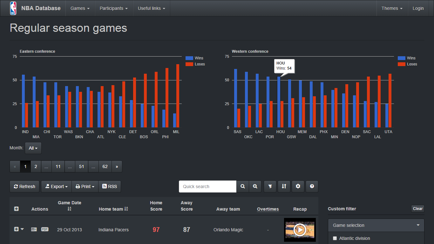Click the search magnifier icon button
The width and height of the screenshot is (434, 244).
tap(243, 186)
